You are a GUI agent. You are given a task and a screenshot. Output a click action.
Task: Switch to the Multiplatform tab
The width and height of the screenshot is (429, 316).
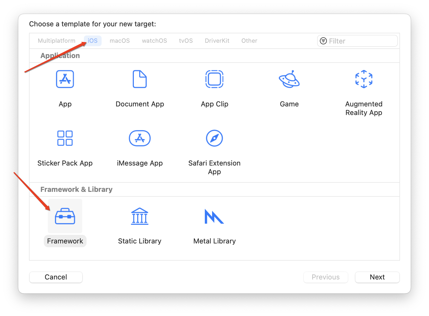56,41
